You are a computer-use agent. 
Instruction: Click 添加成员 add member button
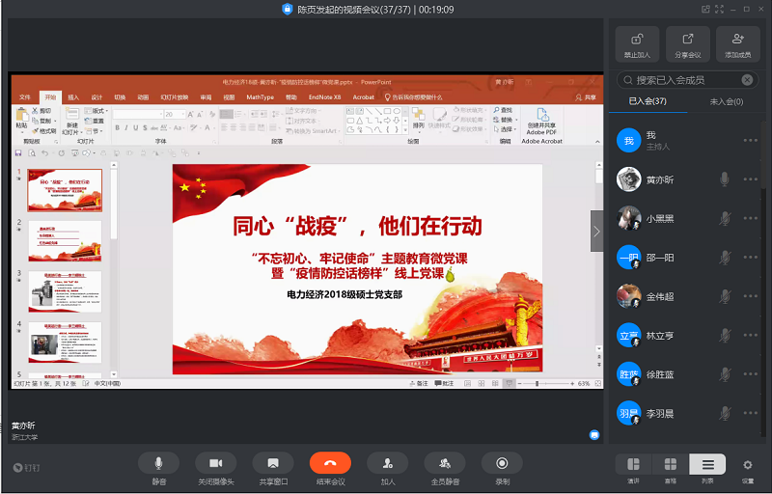(738, 44)
